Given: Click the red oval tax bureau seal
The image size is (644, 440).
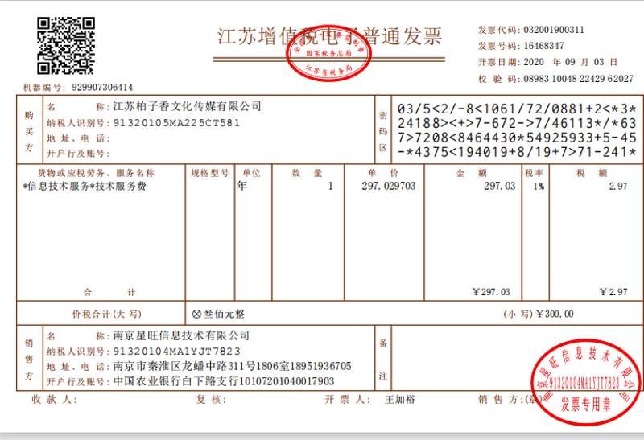Looking at the screenshot, I should pos(328,52).
